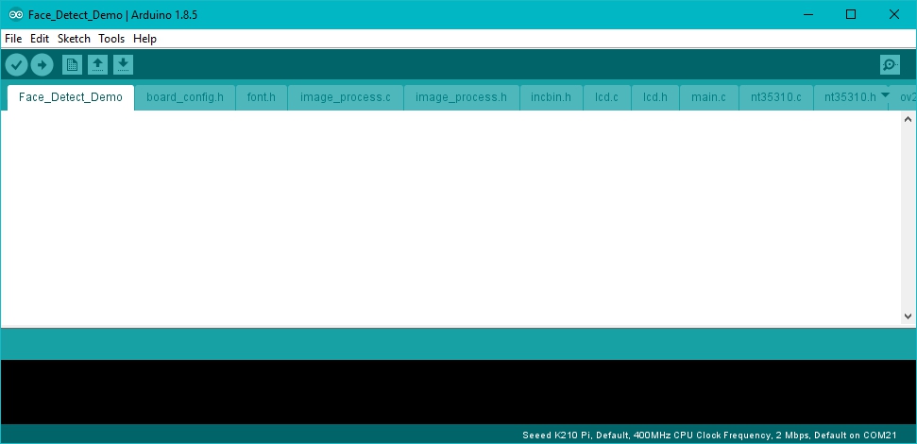The height and width of the screenshot is (444, 917).
Task: Minimize the Arduino window
Action: 808,14
